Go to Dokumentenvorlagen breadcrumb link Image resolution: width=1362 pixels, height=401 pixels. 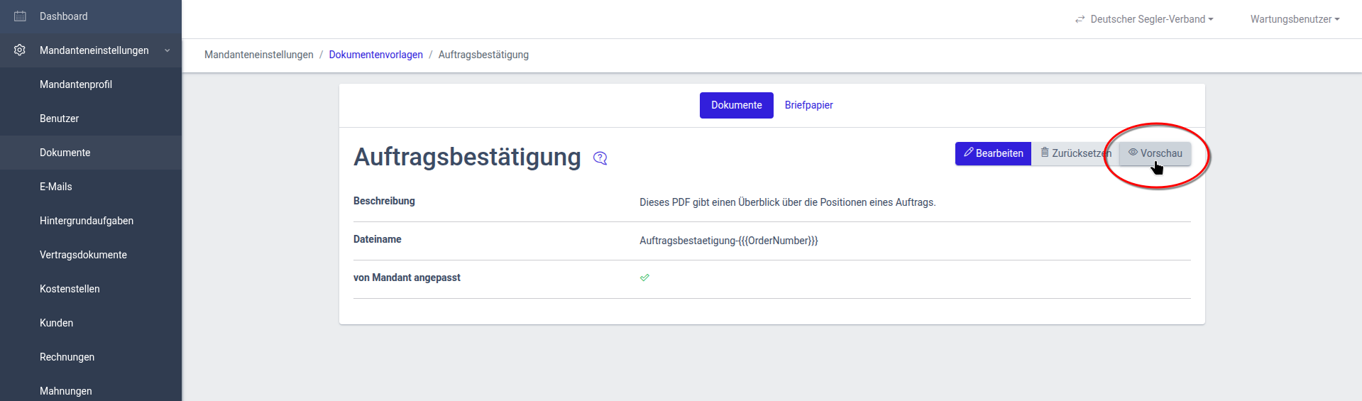[375, 55]
